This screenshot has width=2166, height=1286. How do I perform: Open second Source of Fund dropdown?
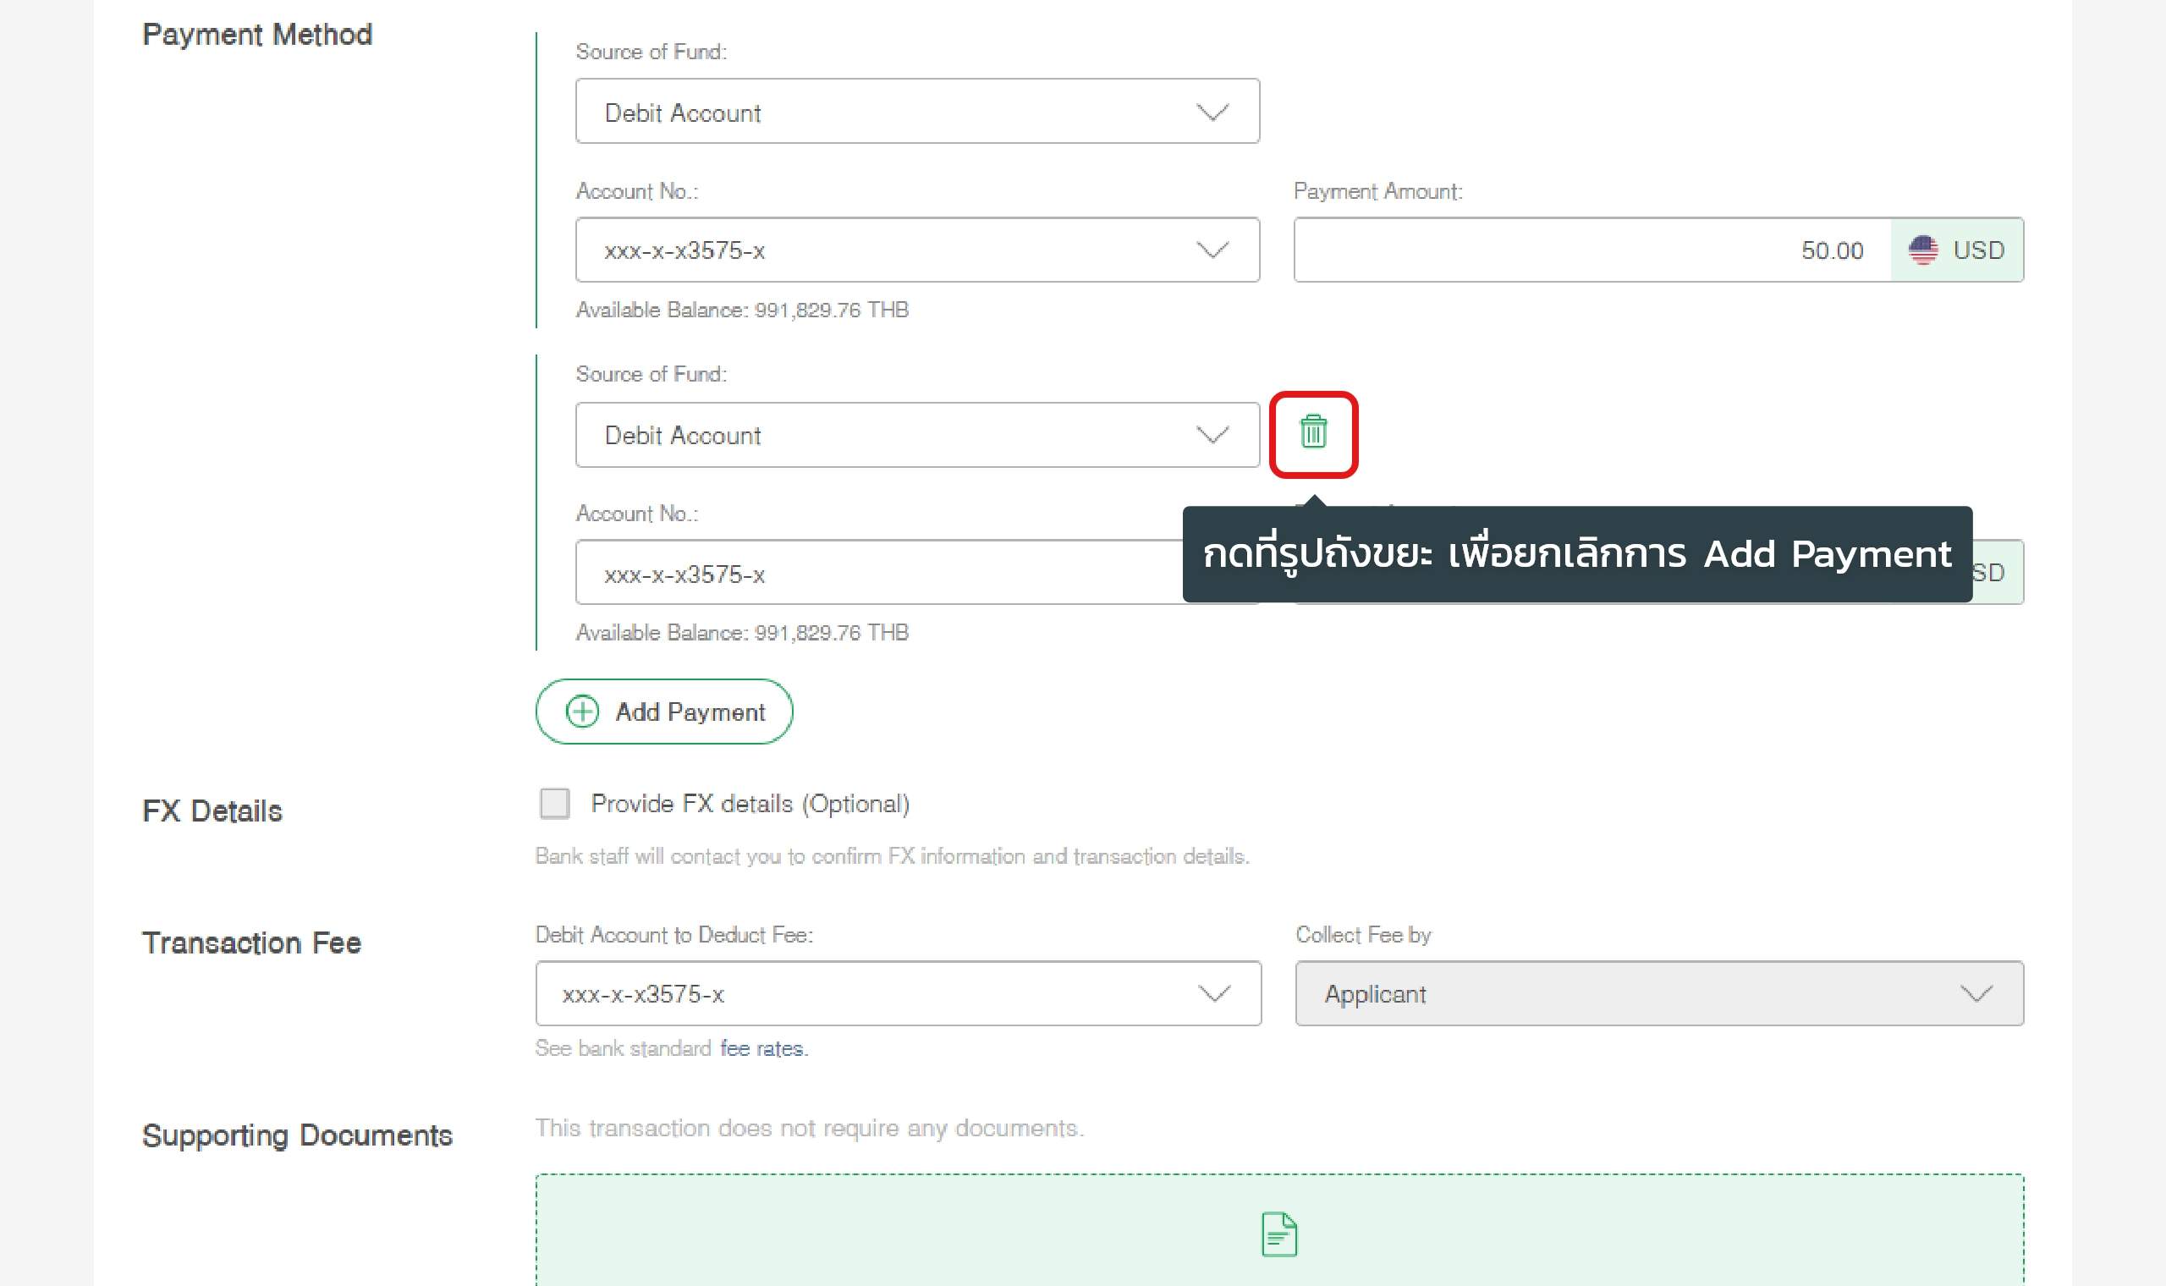[x=916, y=435]
